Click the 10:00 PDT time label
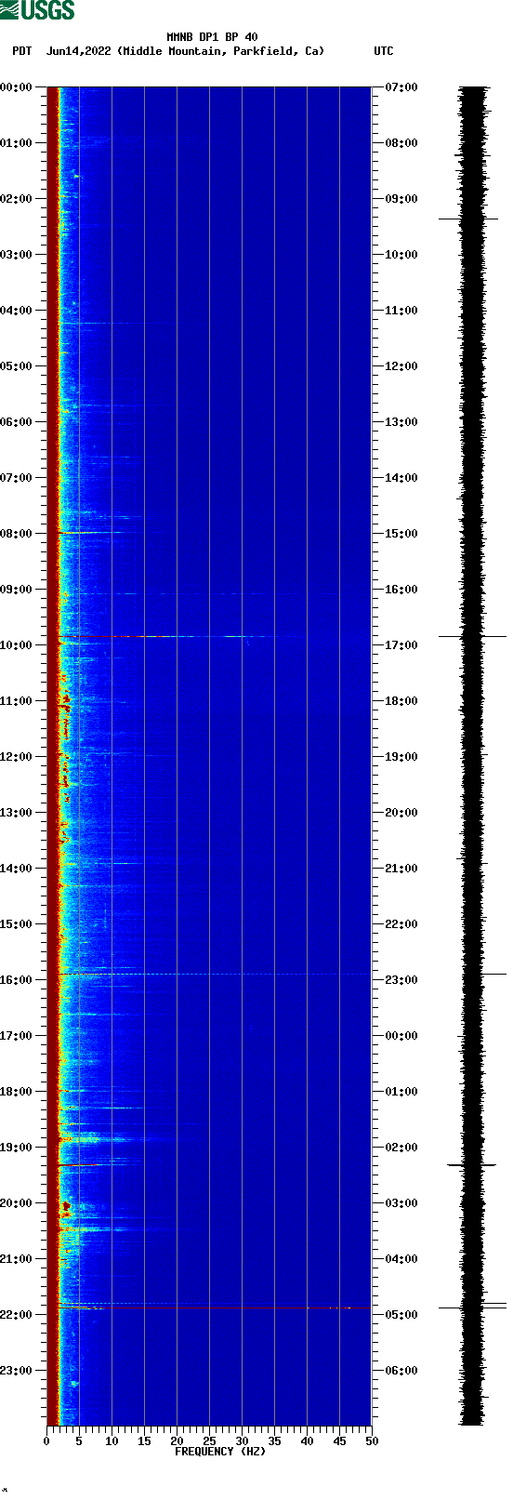The image size is (513, 1500). [x=16, y=645]
